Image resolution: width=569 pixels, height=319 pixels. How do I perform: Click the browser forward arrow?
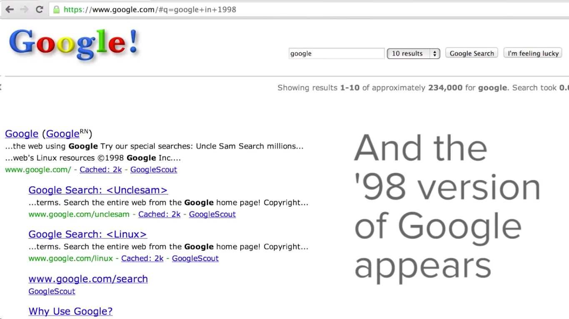click(24, 9)
